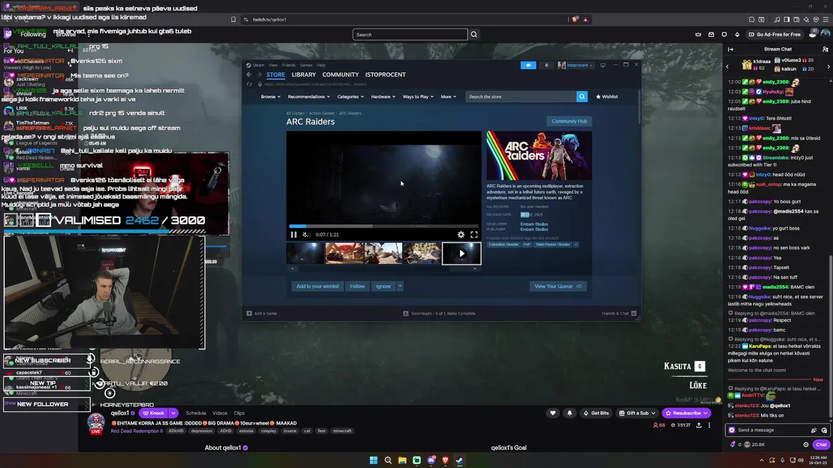Image resolution: width=833 pixels, height=468 pixels.
Task: Open Bits cheer icon in chat input
Action: click(x=813, y=430)
